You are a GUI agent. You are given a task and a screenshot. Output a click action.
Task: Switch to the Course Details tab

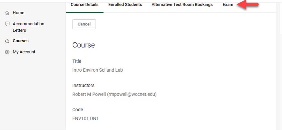click(84, 5)
